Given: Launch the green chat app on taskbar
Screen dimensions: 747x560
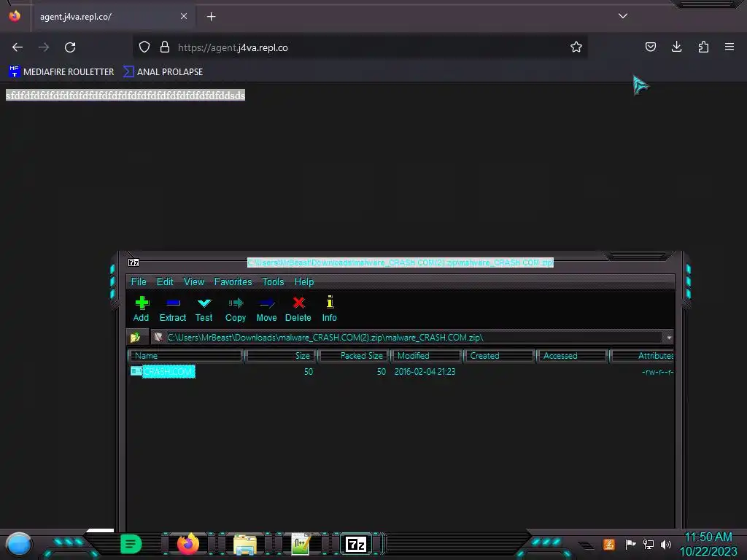Looking at the screenshot, I should 131,544.
